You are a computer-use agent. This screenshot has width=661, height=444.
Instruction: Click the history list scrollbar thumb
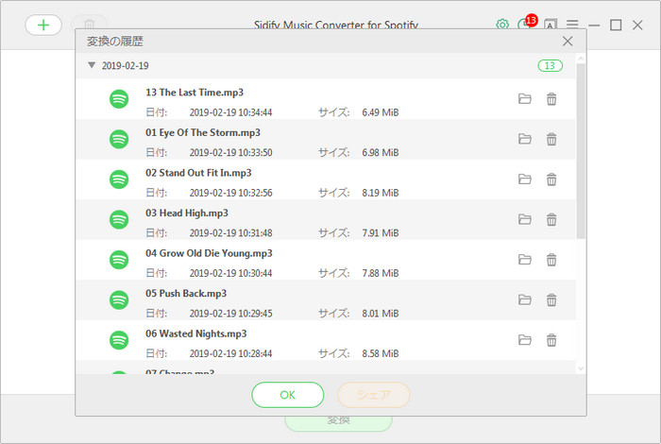(x=581, y=151)
